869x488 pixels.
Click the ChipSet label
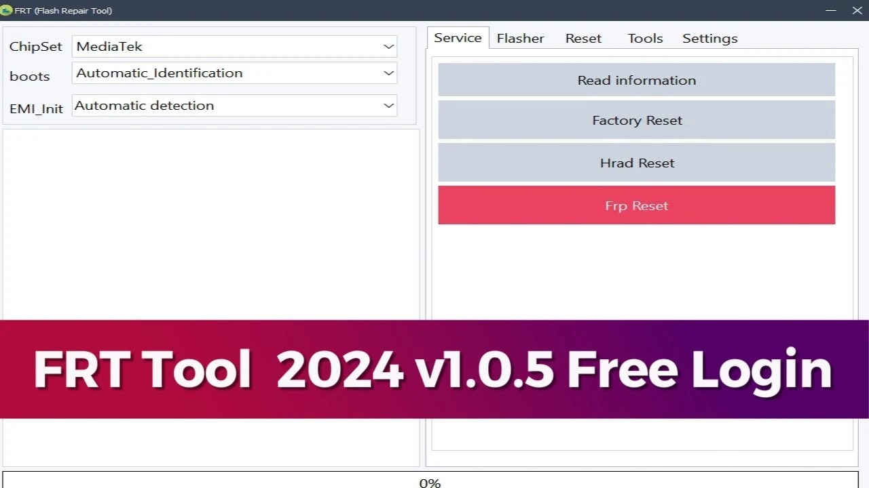35,47
